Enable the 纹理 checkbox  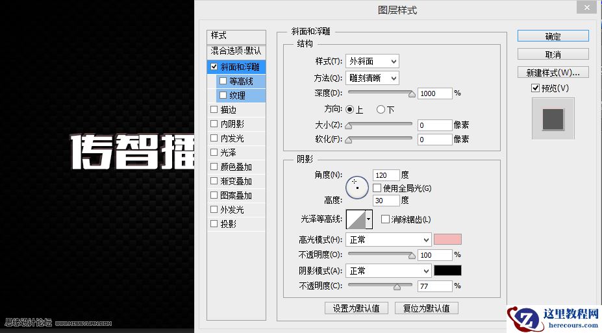pyautogui.click(x=223, y=95)
